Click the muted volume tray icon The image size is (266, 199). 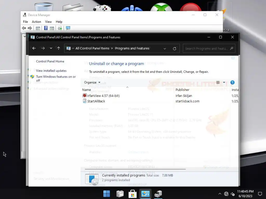click(232, 194)
